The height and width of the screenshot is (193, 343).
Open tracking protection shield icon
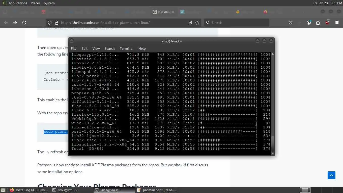click(x=50, y=23)
